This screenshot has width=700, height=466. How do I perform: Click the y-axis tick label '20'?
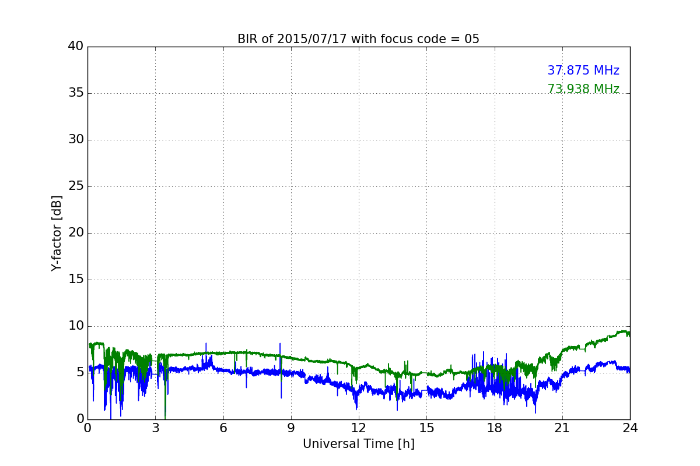coord(76,232)
